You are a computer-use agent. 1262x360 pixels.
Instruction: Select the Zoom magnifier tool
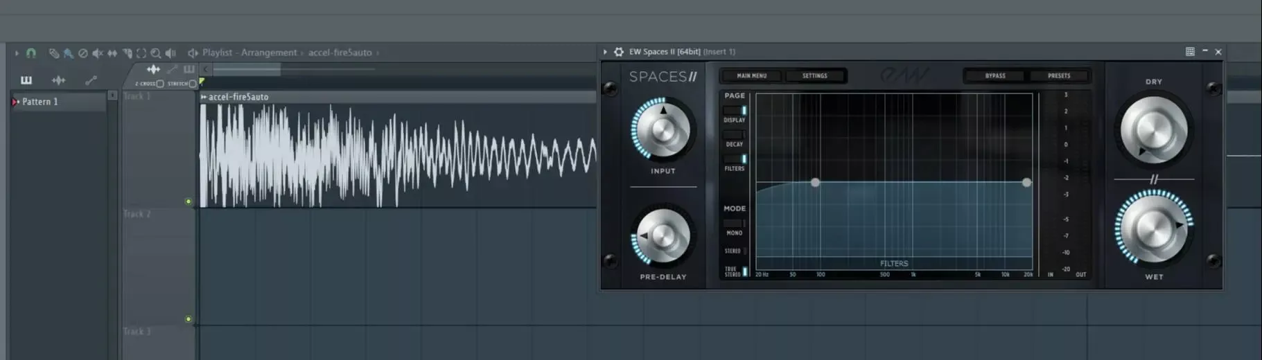coord(156,53)
